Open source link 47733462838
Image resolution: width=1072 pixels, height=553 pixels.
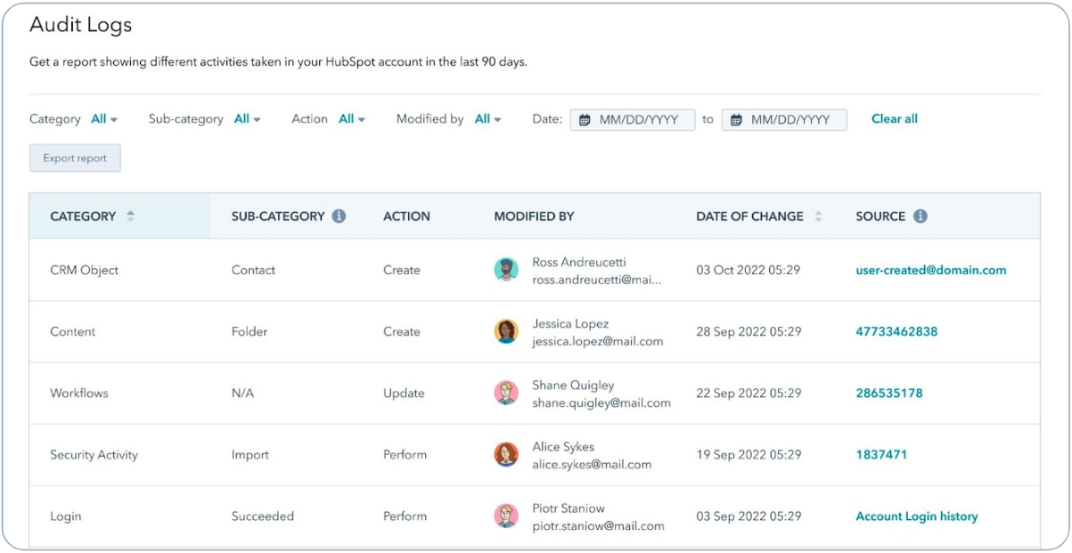[x=896, y=331]
